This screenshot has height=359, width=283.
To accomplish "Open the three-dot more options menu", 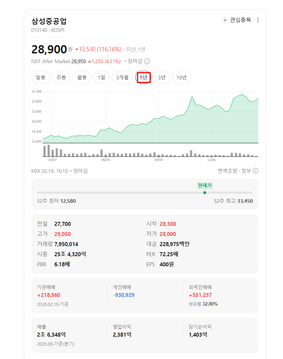I will click(258, 20).
